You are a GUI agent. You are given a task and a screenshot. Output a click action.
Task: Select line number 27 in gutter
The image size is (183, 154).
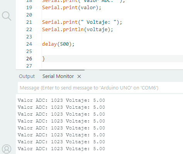[29, 66]
